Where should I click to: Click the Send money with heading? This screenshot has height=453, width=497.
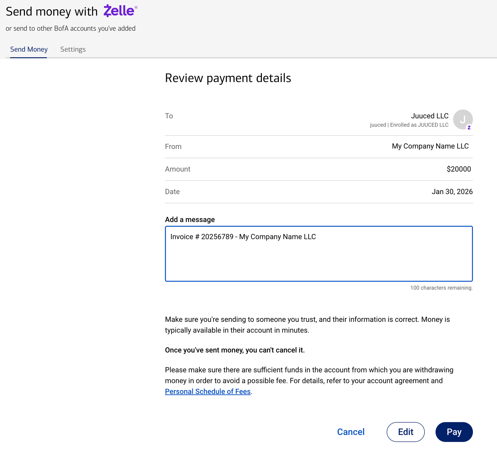coord(52,12)
